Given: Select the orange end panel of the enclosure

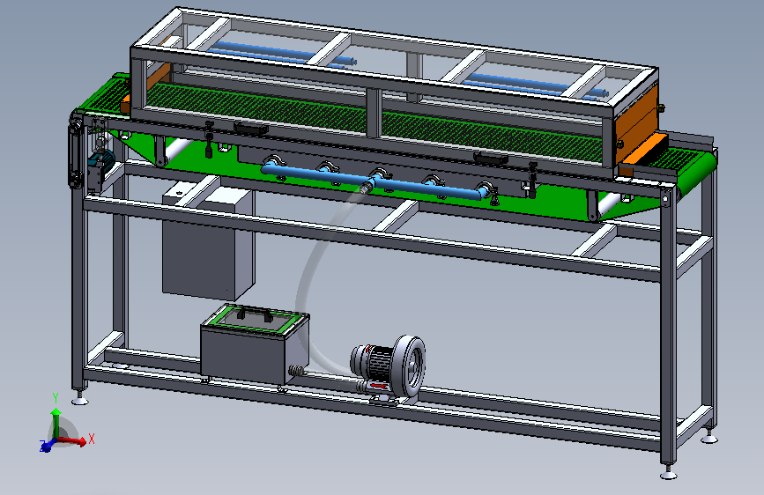Looking at the screenshot, I should tap(636, 125).
